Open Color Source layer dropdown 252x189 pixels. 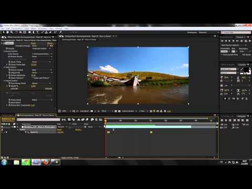click(42, 54)
